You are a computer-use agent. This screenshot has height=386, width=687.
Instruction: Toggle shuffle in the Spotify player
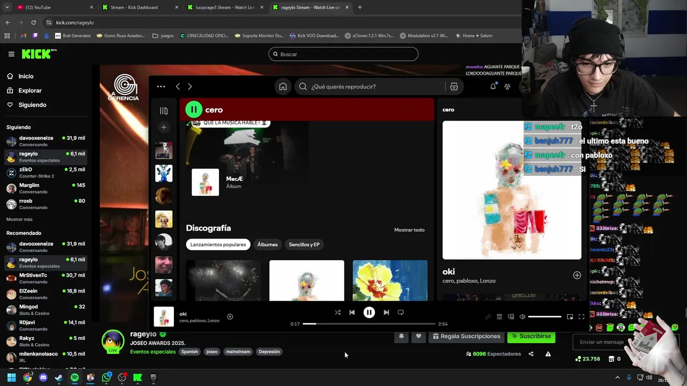(338, 313)
